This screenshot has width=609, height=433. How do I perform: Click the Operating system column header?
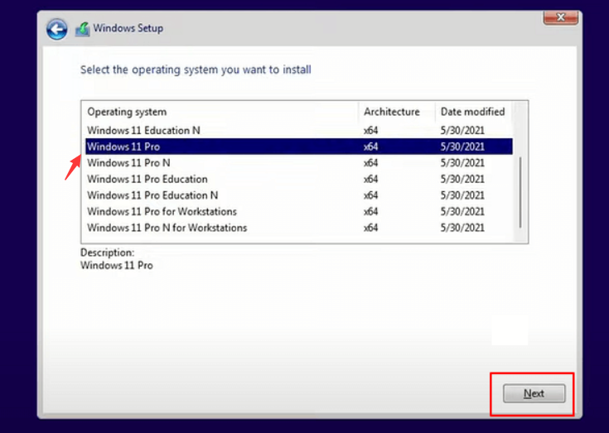[x=127, y=112]
